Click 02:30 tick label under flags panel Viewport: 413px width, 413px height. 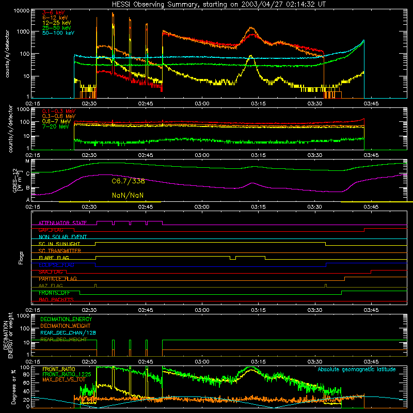pos(89,310)
